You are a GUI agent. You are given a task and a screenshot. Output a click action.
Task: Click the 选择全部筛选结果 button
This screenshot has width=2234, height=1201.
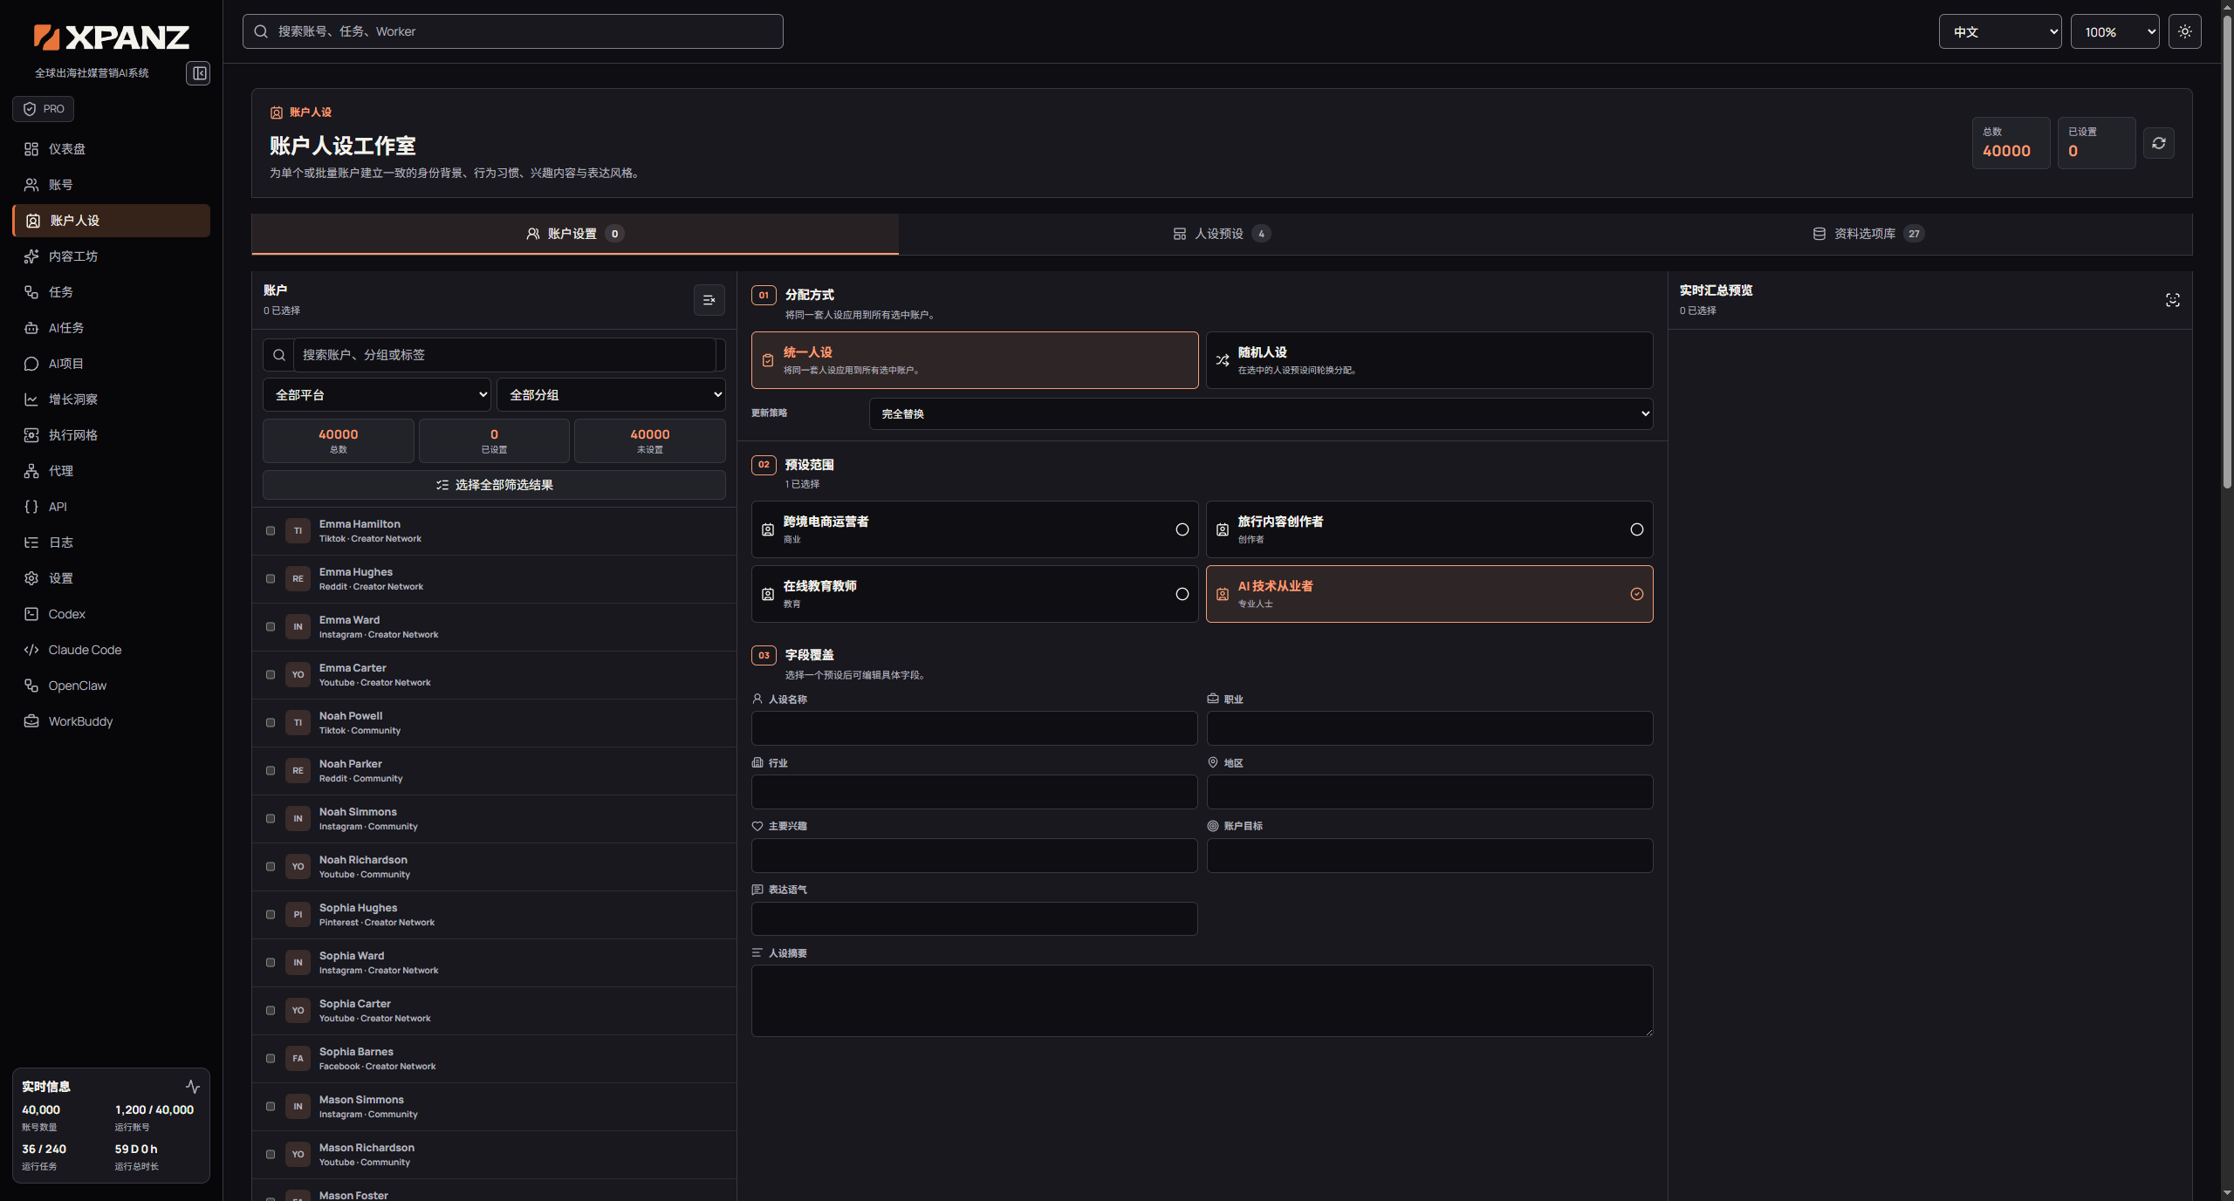tap(494, 485)
